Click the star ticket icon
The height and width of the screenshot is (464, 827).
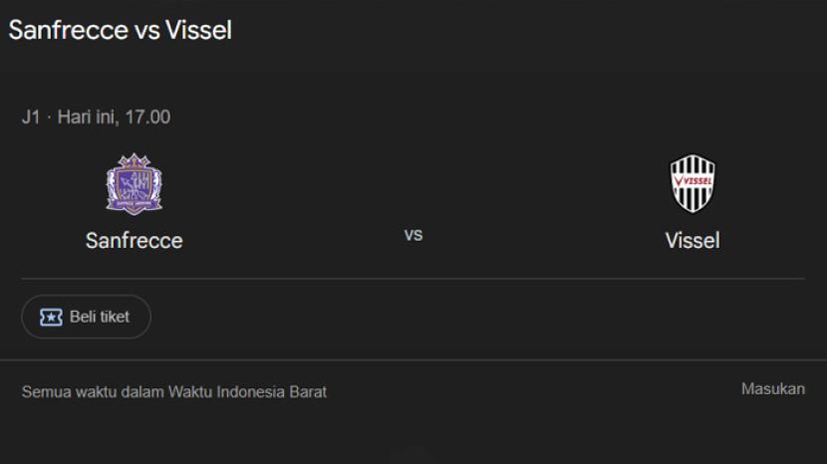(x=51, y=317)
